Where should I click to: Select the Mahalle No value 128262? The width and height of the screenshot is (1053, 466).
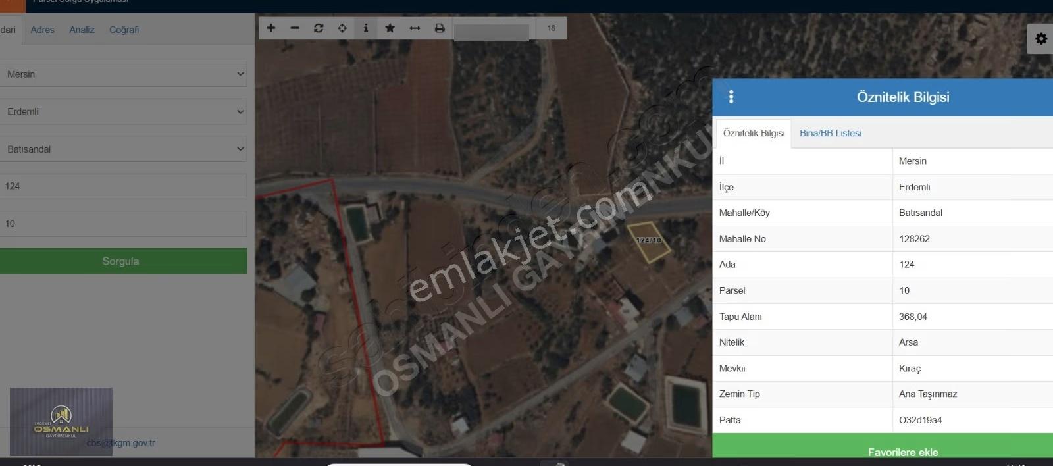coord(914,239)
